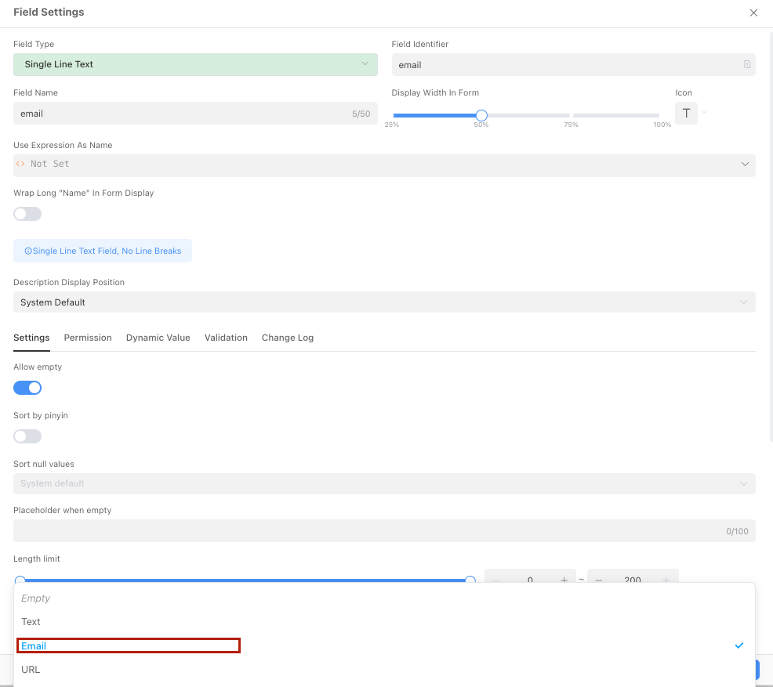Screen dimensions: 773x687
Task: Expand the icon picker chevron next to T
Action: pos(704,113)
